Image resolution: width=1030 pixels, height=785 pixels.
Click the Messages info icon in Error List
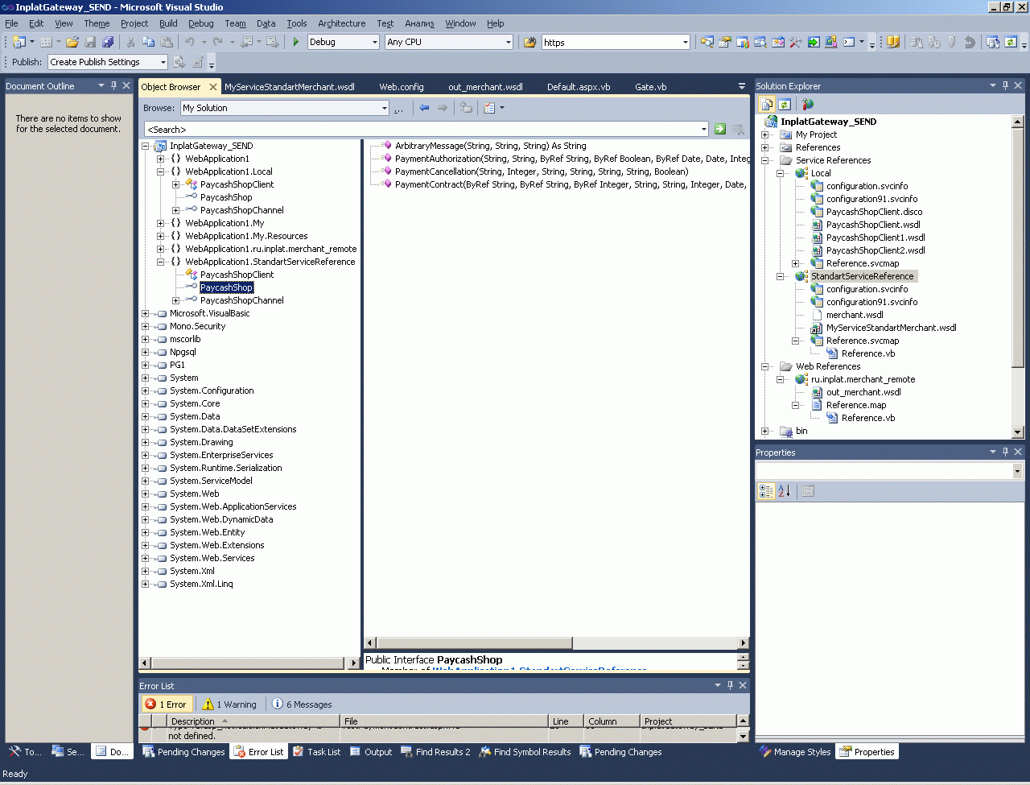coord(278,704)
